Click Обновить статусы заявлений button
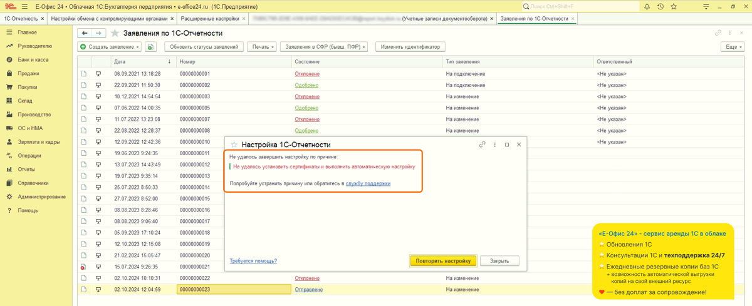This screenshot has height=306, width=752. [204, 47]
